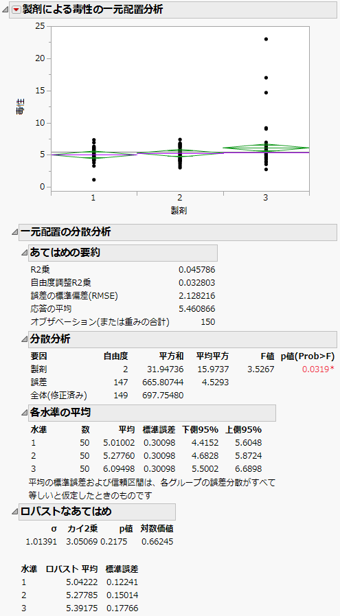Image resolution: width=340 pixels, height=616 pixels.
Task: Open the red triangle menu for 製剤による毒性の一元配置分析
Action: point(16,10)
